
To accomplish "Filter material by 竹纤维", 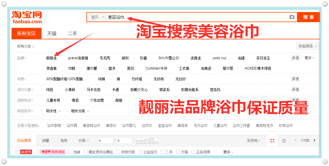I will pyautogui.click(x=137, y=79).
